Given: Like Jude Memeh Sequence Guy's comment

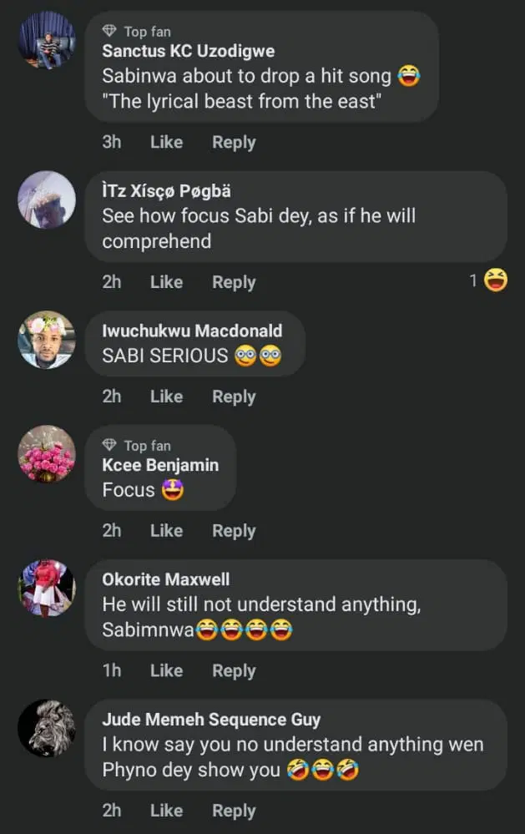Looking at the screenshot, I should [166, 810].
